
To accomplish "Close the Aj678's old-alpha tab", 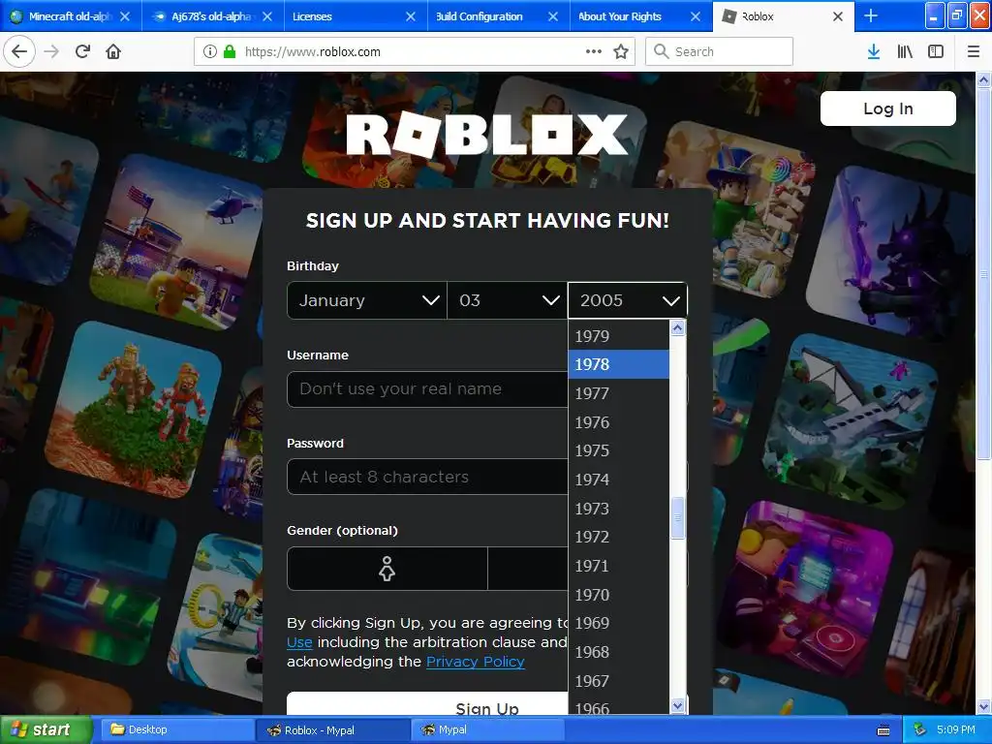I will pos(267,16).
